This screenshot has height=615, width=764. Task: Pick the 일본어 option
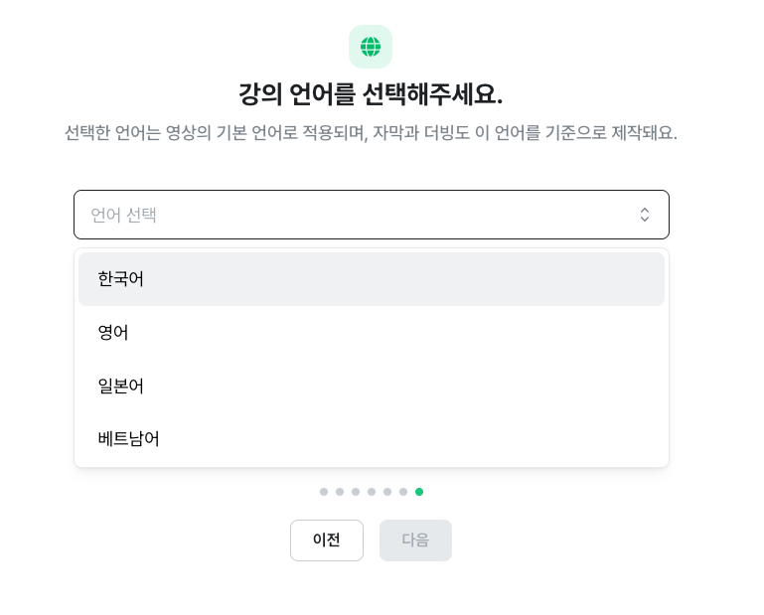(121, 385)
